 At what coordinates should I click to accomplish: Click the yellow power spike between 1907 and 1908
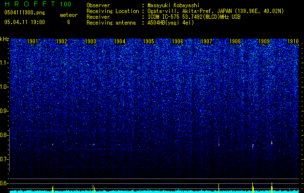pos(218,188)
